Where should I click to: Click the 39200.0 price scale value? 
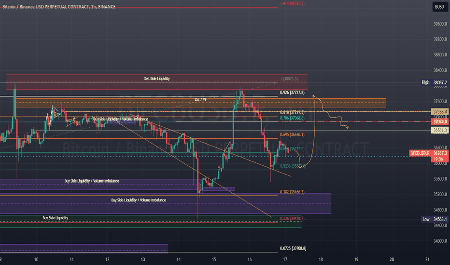(440, 39)
